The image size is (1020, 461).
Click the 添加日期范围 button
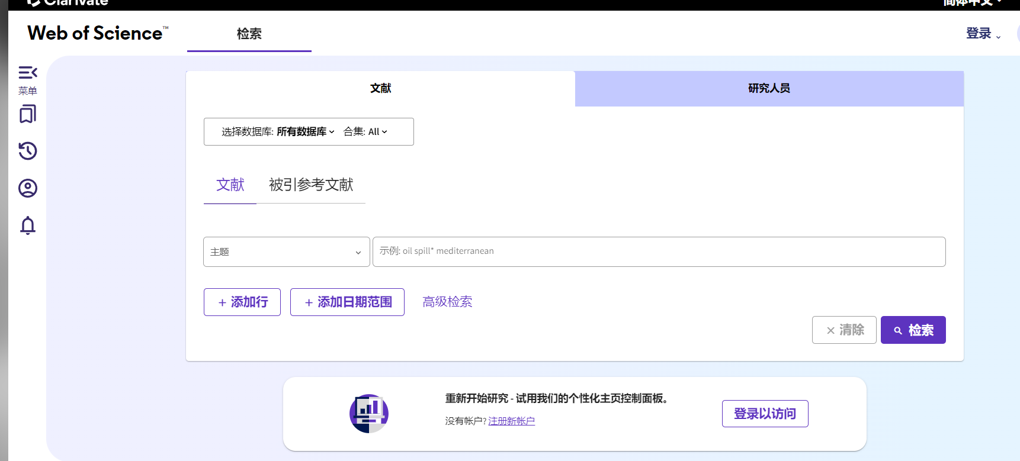(x=347, y=302)
